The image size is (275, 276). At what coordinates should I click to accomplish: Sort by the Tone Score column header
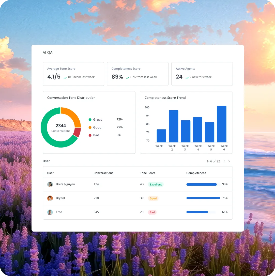(148, 173)
